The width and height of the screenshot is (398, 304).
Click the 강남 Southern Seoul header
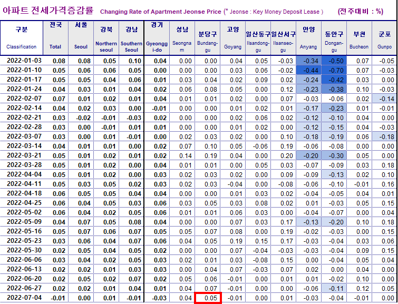pos(131,38)
